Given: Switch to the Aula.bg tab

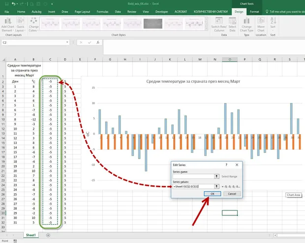Looking at the screenshot, I should tap(36, 12).
